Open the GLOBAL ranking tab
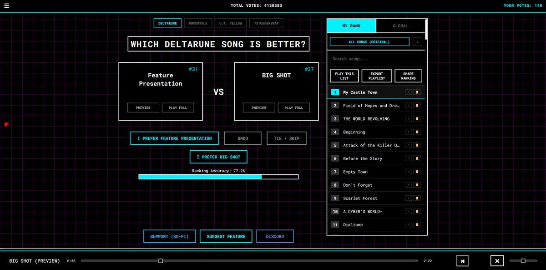Image resolution: width=546 pixels, height=270 pixels. coord(400,26)
